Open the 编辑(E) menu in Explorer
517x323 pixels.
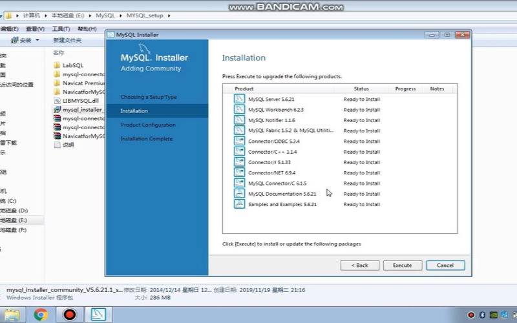(9, 29)
